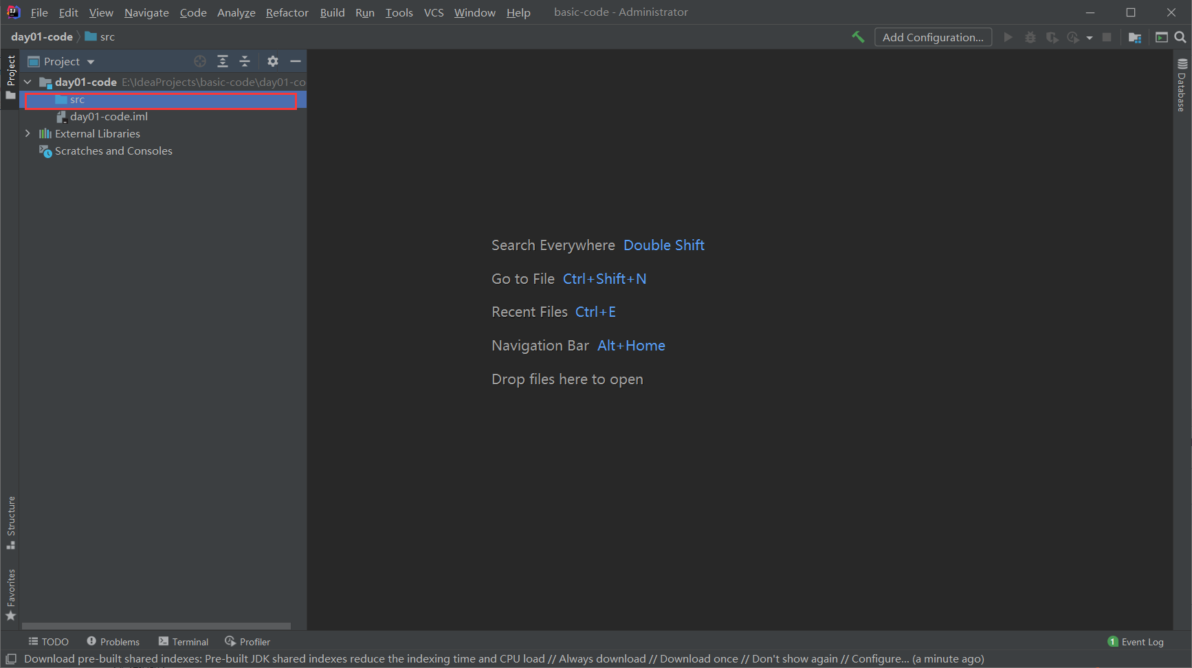Open the Profiler tool window tab
The width and height of the screenshot is (1192, 668).
(x=247, y=642)
